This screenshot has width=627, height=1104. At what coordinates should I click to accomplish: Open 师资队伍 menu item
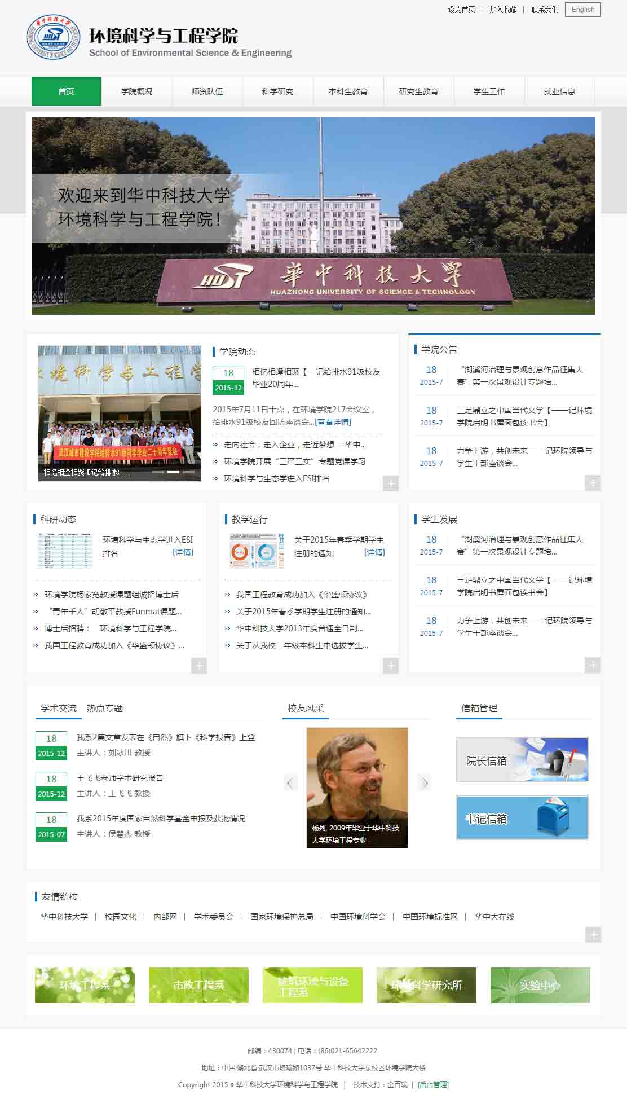pos(207,91)
